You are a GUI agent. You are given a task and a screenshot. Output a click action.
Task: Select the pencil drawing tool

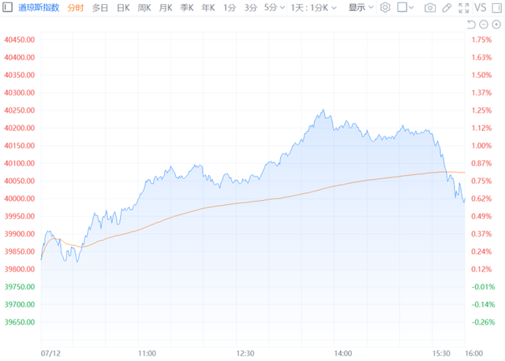pos(447,8)
